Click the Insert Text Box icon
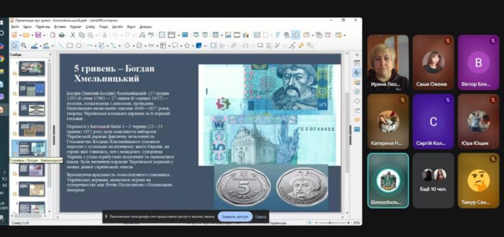This screenshot has width=504, height=237. (x=257, y=35)
